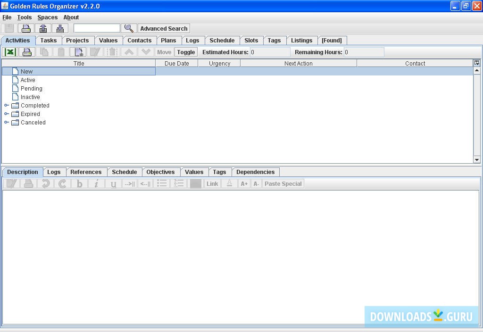Open the Plans tab

coord(168,41)
